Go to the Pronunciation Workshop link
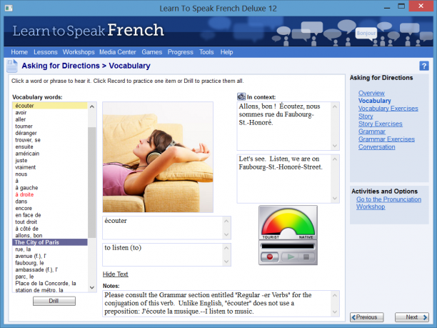Image resolution: width=437 pixels, height=328 pixels. click(x=388, y=203)
